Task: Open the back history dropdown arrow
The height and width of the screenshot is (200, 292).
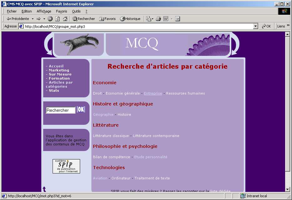Action: [x=33, y=19]
